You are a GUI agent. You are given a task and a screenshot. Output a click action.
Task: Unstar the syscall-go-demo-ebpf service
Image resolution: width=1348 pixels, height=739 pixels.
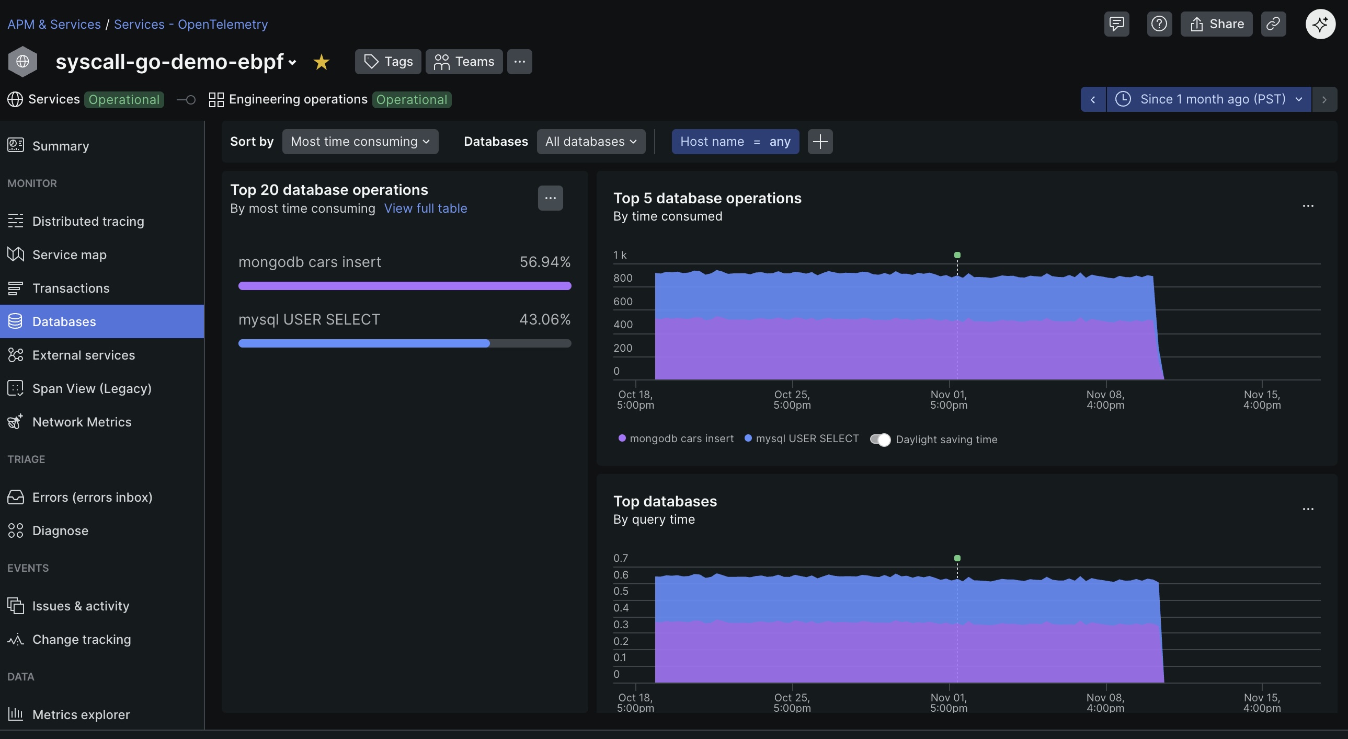pos(321,61)
